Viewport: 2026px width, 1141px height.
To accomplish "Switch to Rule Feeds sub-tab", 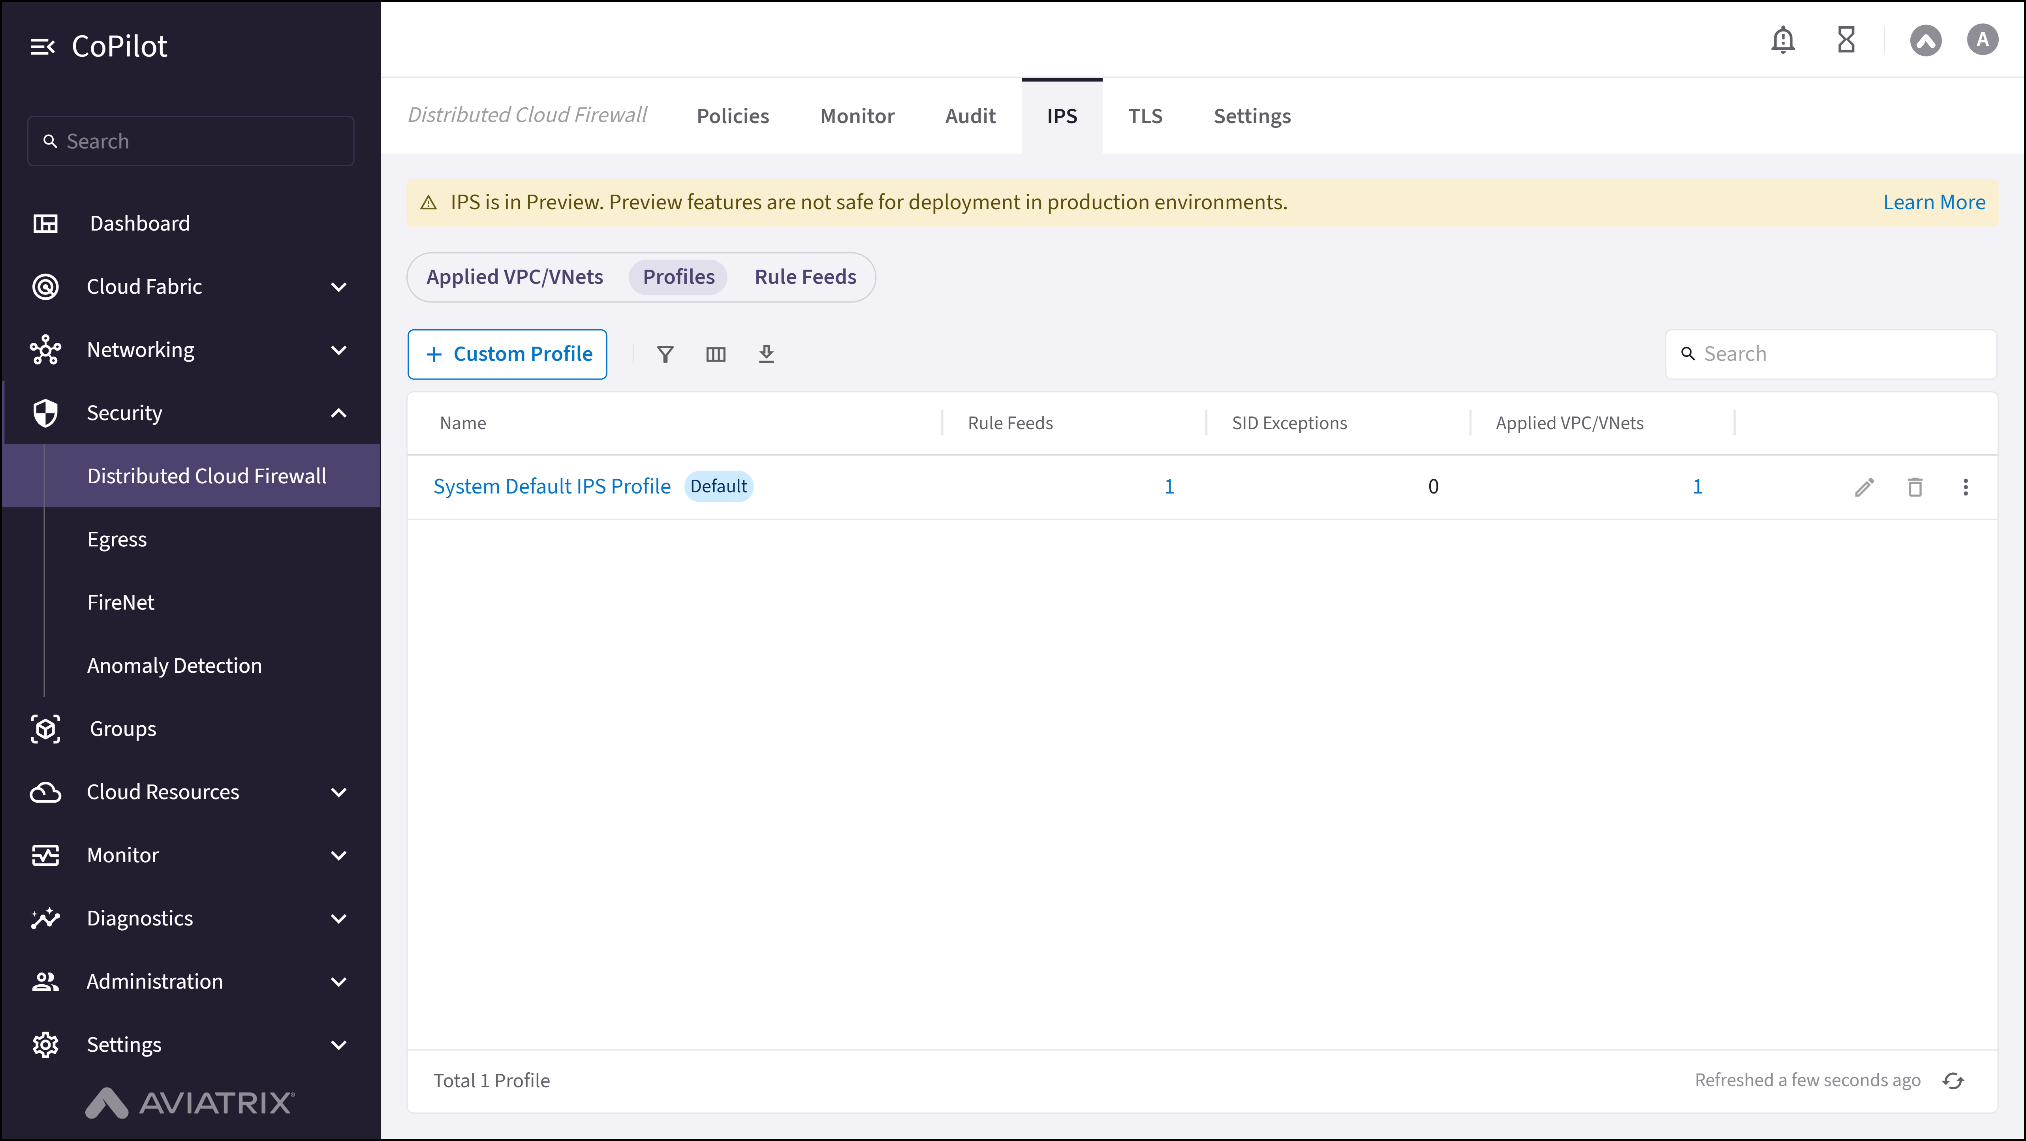I will tap(805, 277).
